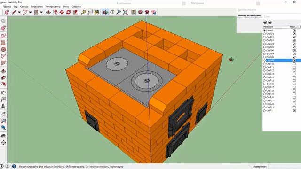301x169 pixels.
Task: Open the Вид menu
Action: (16, 7)
